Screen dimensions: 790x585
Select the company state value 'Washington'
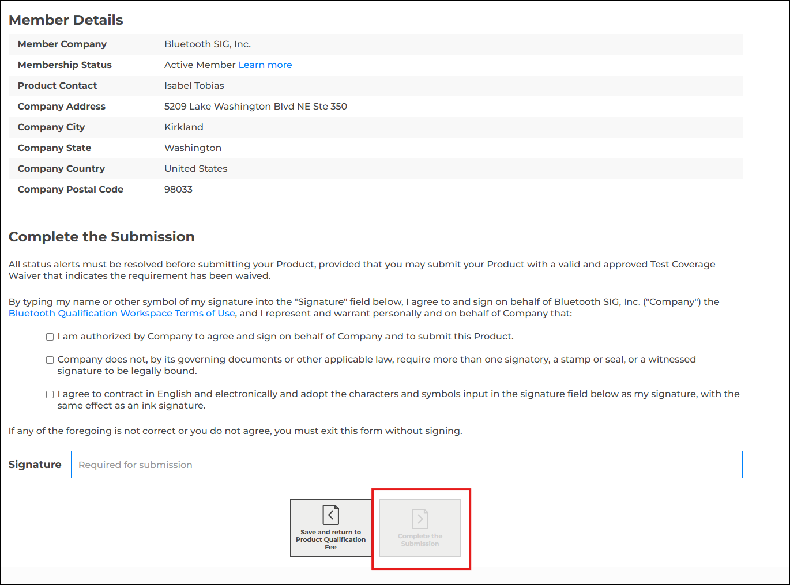[193, 148]
